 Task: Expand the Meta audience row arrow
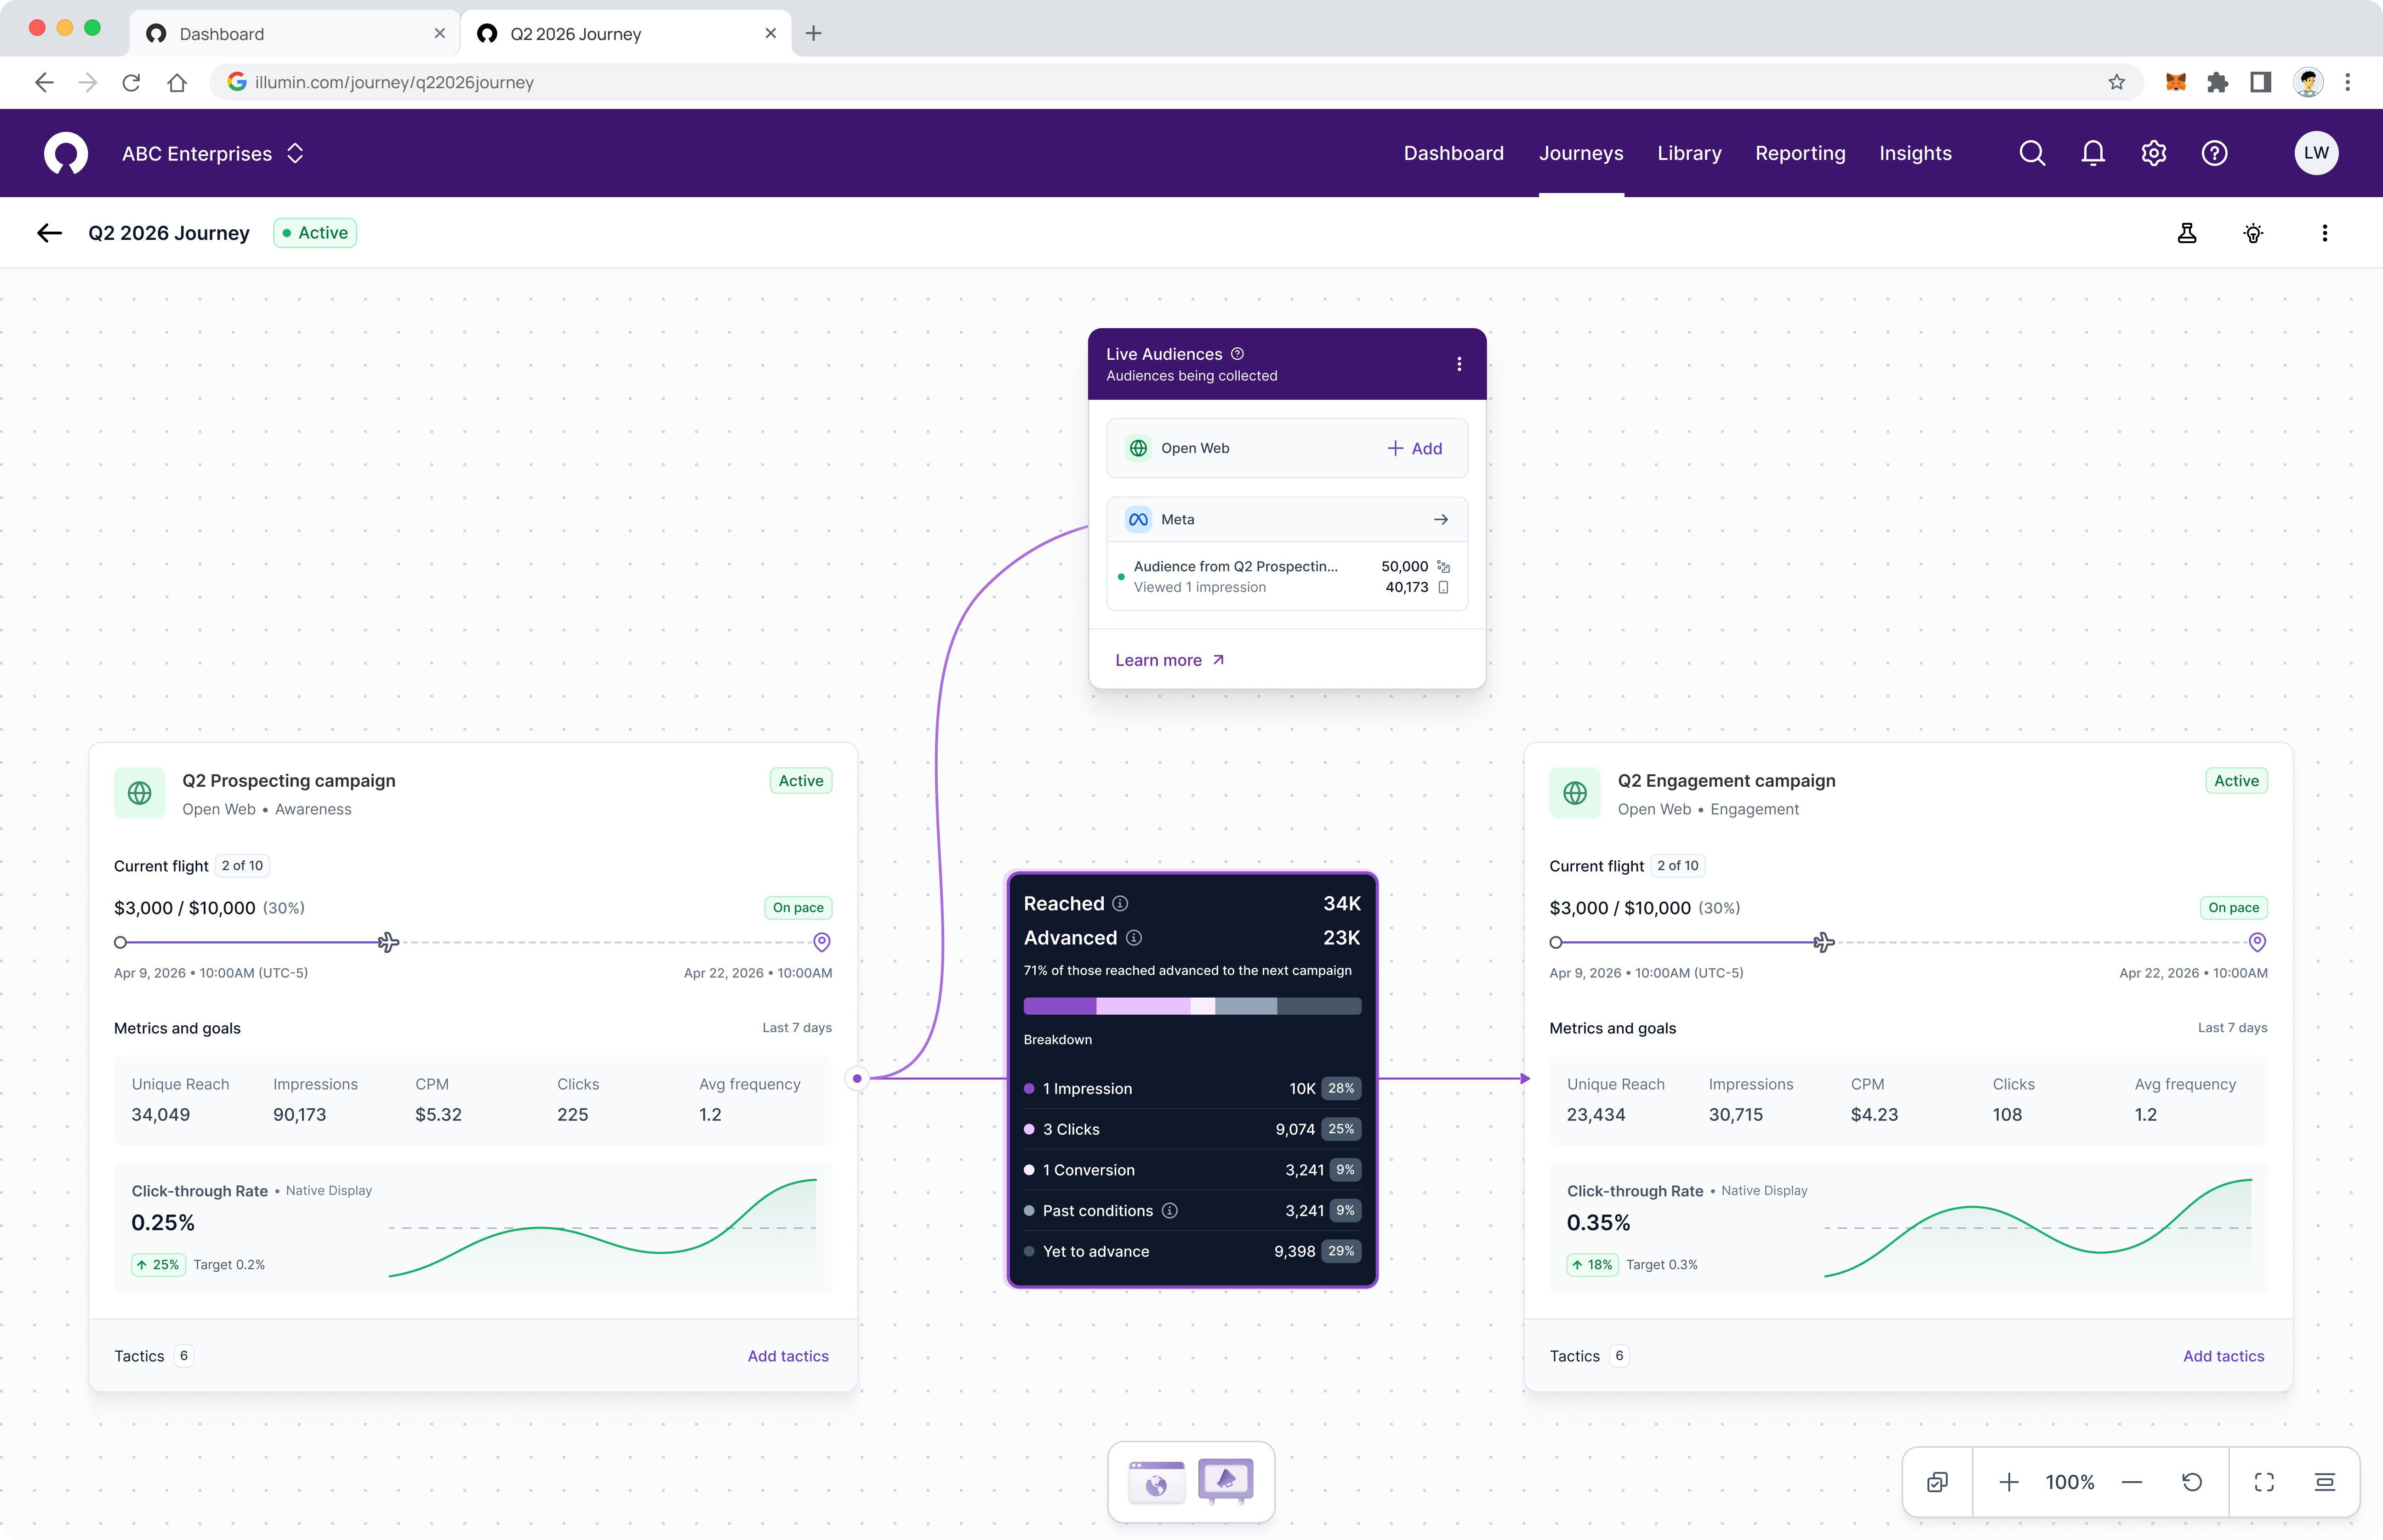(1440, 519)
